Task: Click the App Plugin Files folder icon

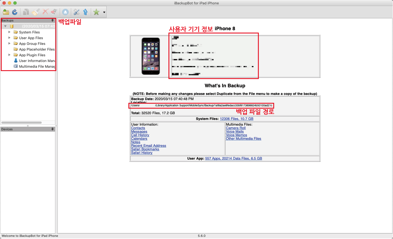Action: pyautogui.click(x=16, y=55)
